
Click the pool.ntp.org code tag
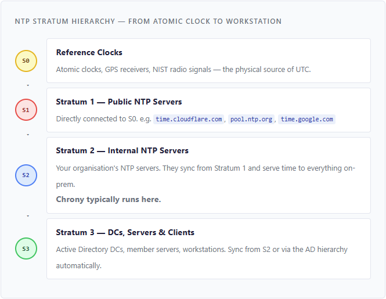pyautogui.click(x=251, y=119)
